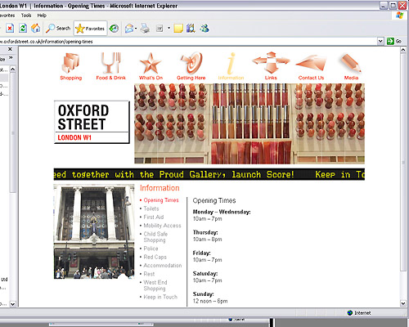
Task: Click the scrolling news ticker
Action: (209, 174)
